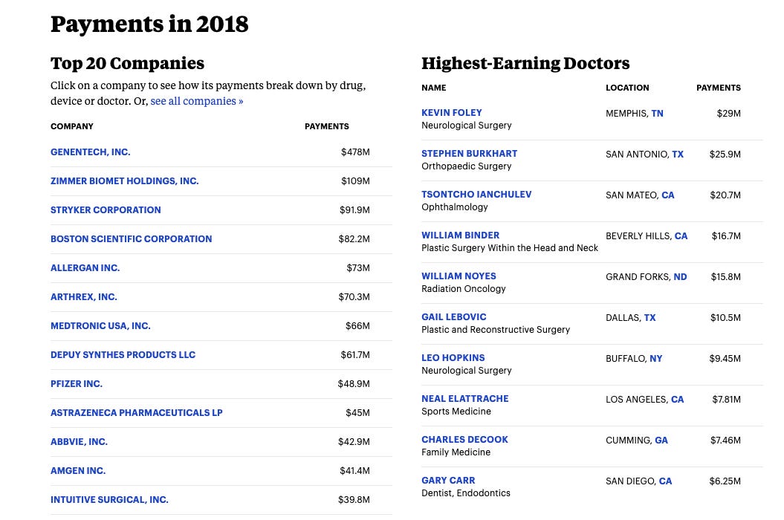The width and height of the screenshot is (784, 520).
Task: Click Arthrex's $70.3M payment value
Action: click(354, 297)
